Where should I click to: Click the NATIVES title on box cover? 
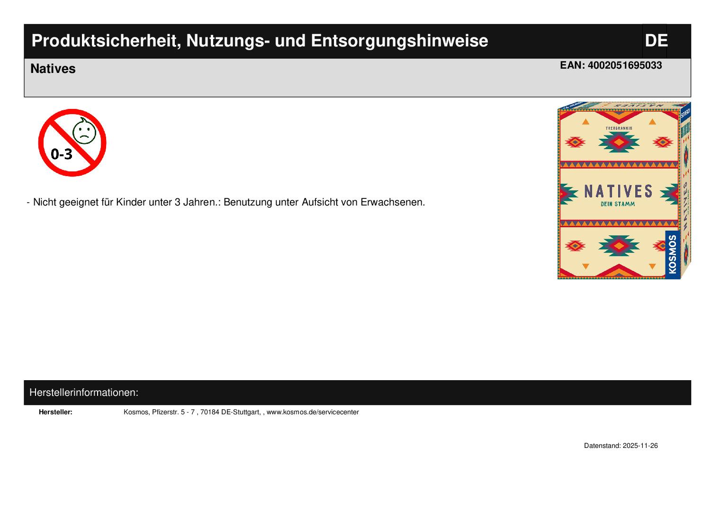click(618, 191)
